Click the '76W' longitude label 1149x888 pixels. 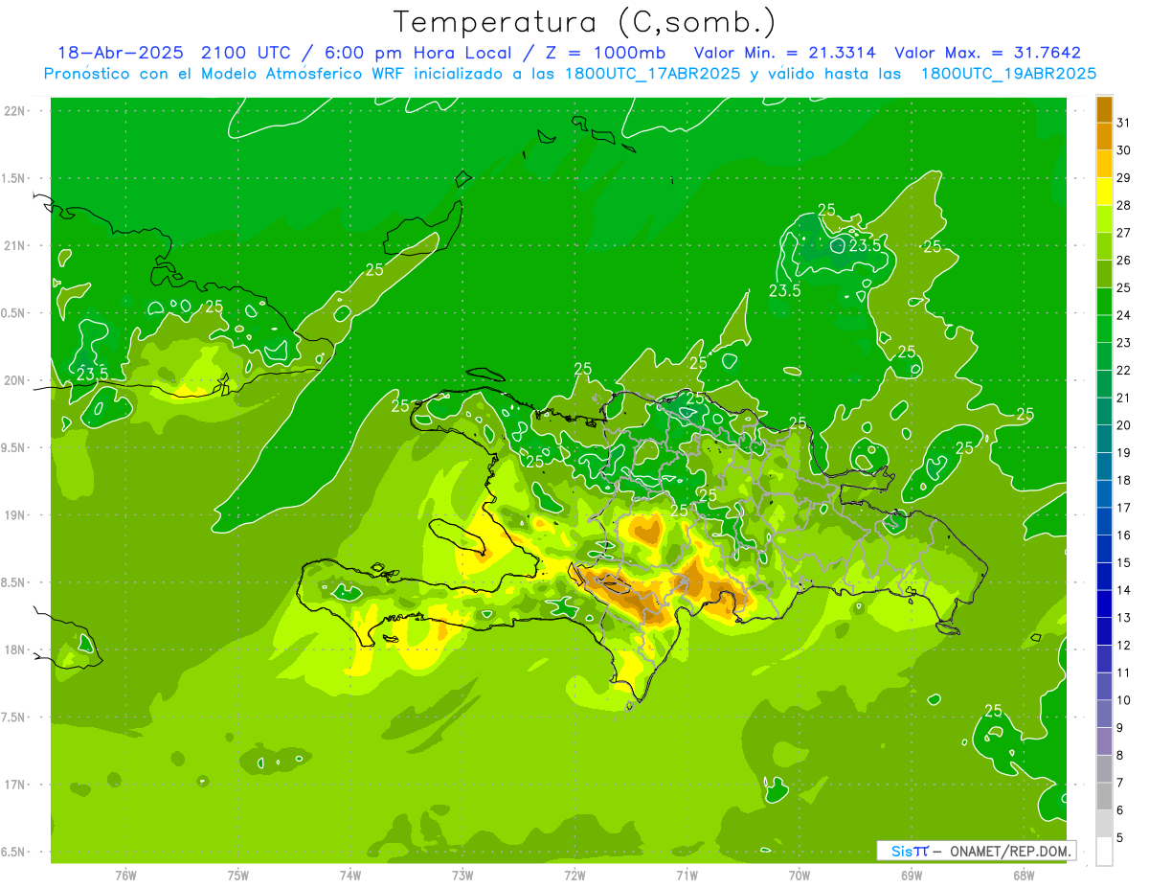[x=125, y=875]
